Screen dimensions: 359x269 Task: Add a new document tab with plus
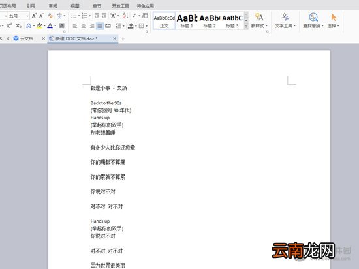pos(123,39)
